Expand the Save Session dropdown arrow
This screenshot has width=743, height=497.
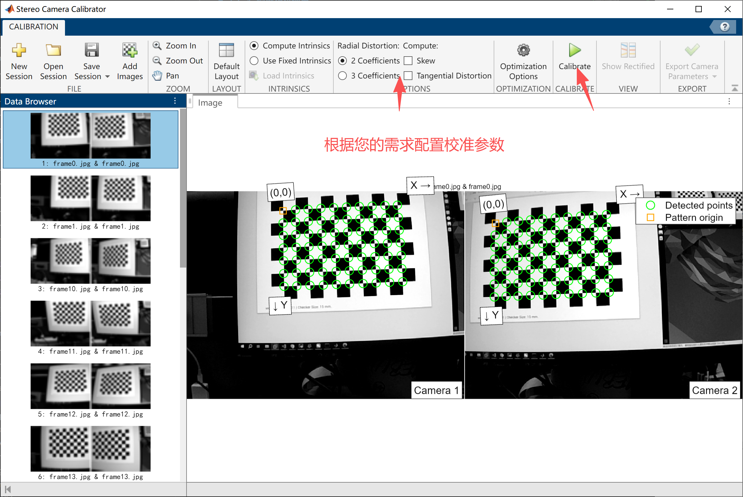(x=107, y=77)
